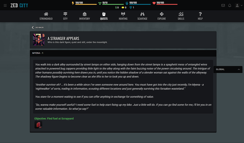Open the Inventory backpack icon
Screen dimensions: 244x143
(85, 14)
